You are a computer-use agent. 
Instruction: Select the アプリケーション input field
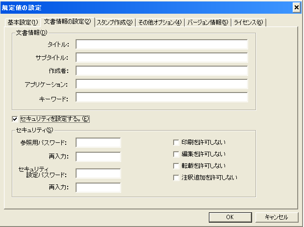click(x=162, y=84)
